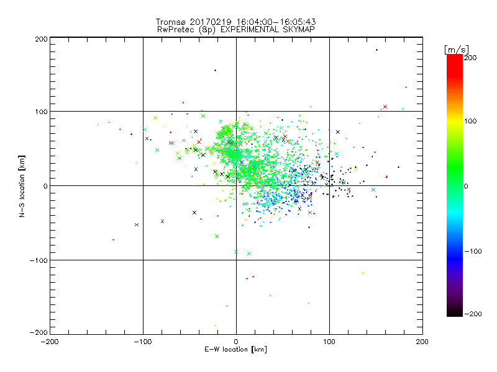Select the "E-W location [km]" x-axis label
The width and height of the screenshot is (497, 372).
pyautogui.click(x=235, y=350)
